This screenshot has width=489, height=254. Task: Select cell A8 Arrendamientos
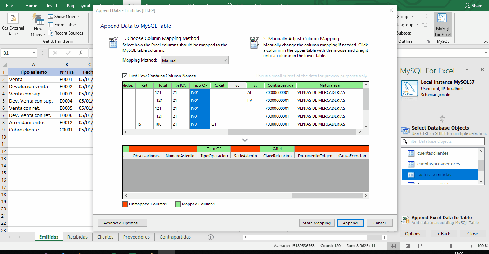[x=33, y=123]
